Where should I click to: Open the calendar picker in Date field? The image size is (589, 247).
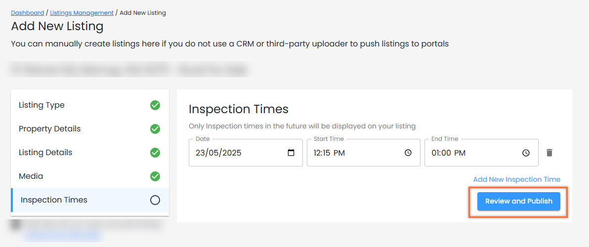tap(291, 153)
